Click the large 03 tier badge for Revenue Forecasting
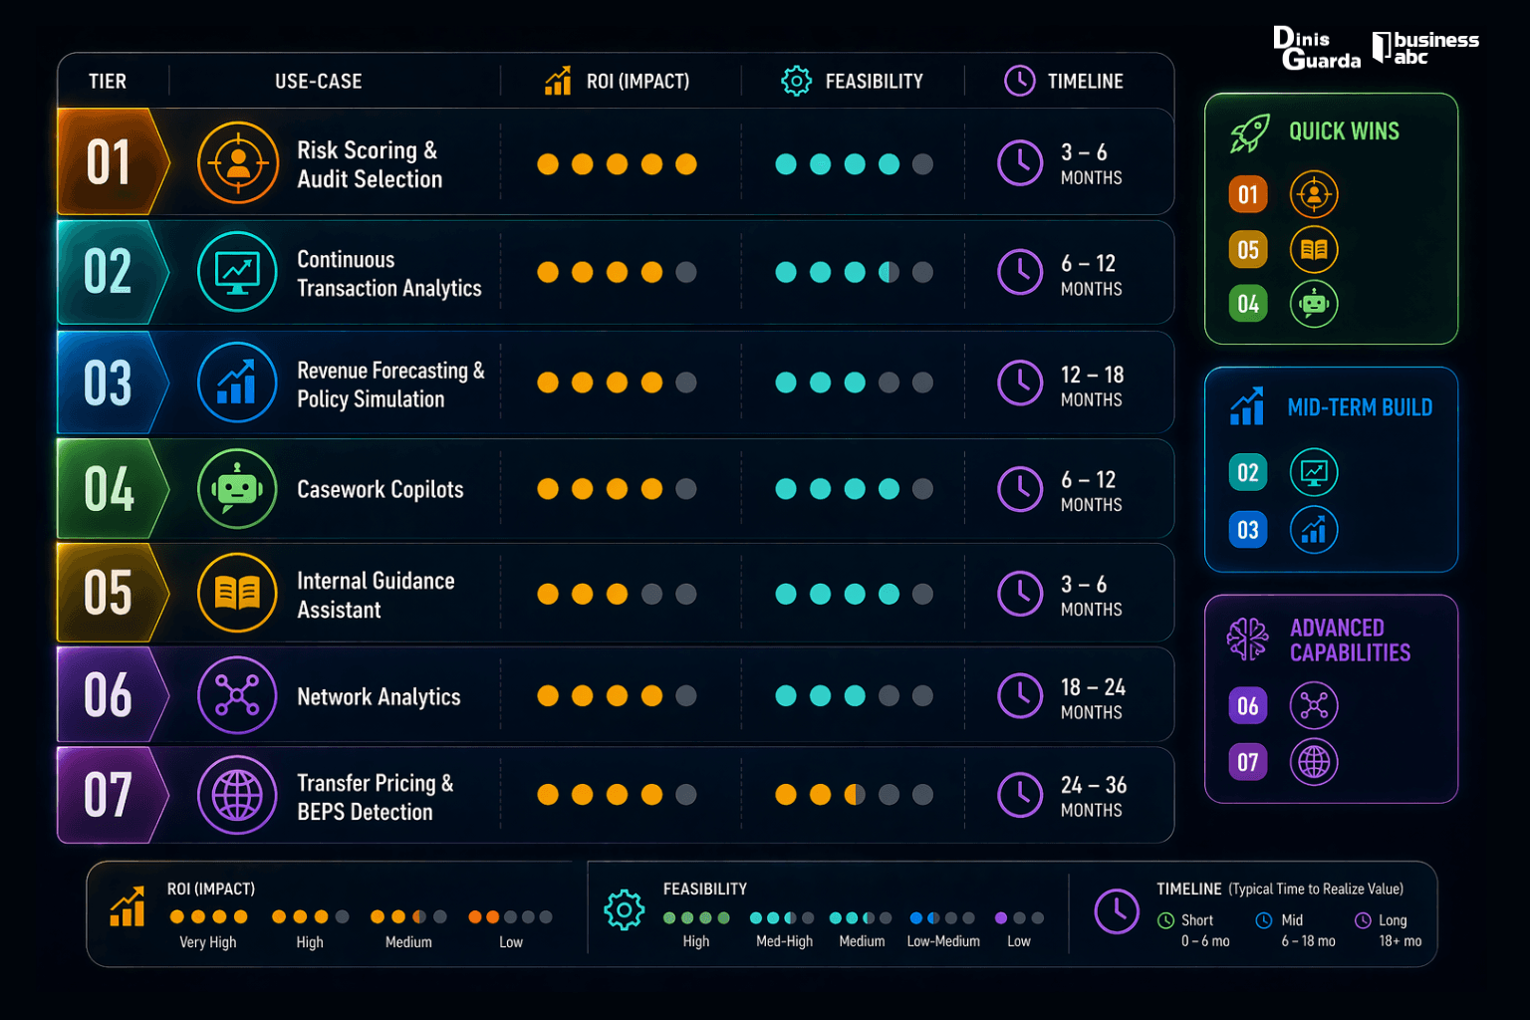This screenshot has height=1020, width=1530. pyautogui.click(x=108, y=383)
